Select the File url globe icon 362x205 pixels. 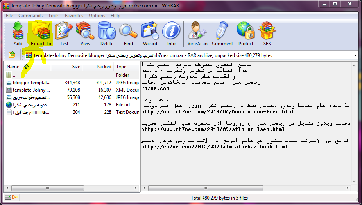[x=9, y=105]
